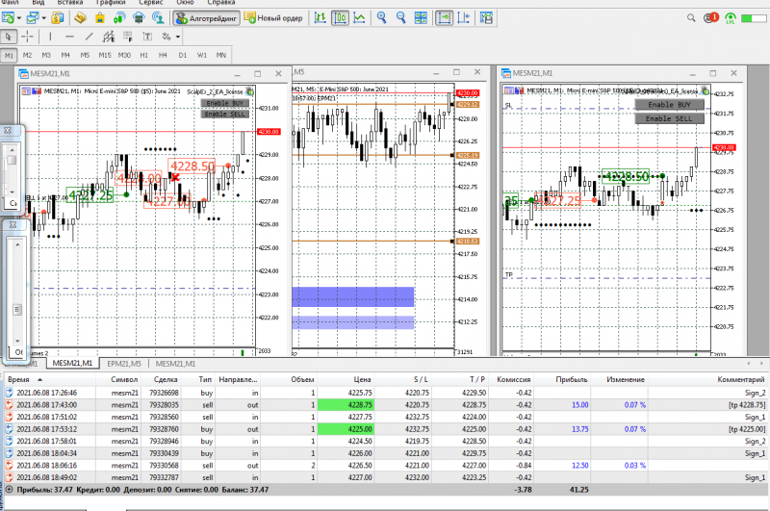Screen dimensions: 770x511
Task: Expand the new chart dropdown arrow
Action: pos(18,18)
